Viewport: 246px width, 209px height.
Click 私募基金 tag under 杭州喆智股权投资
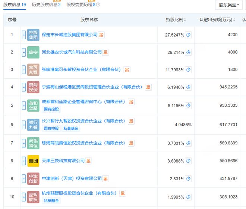click(x=51, y=201)
